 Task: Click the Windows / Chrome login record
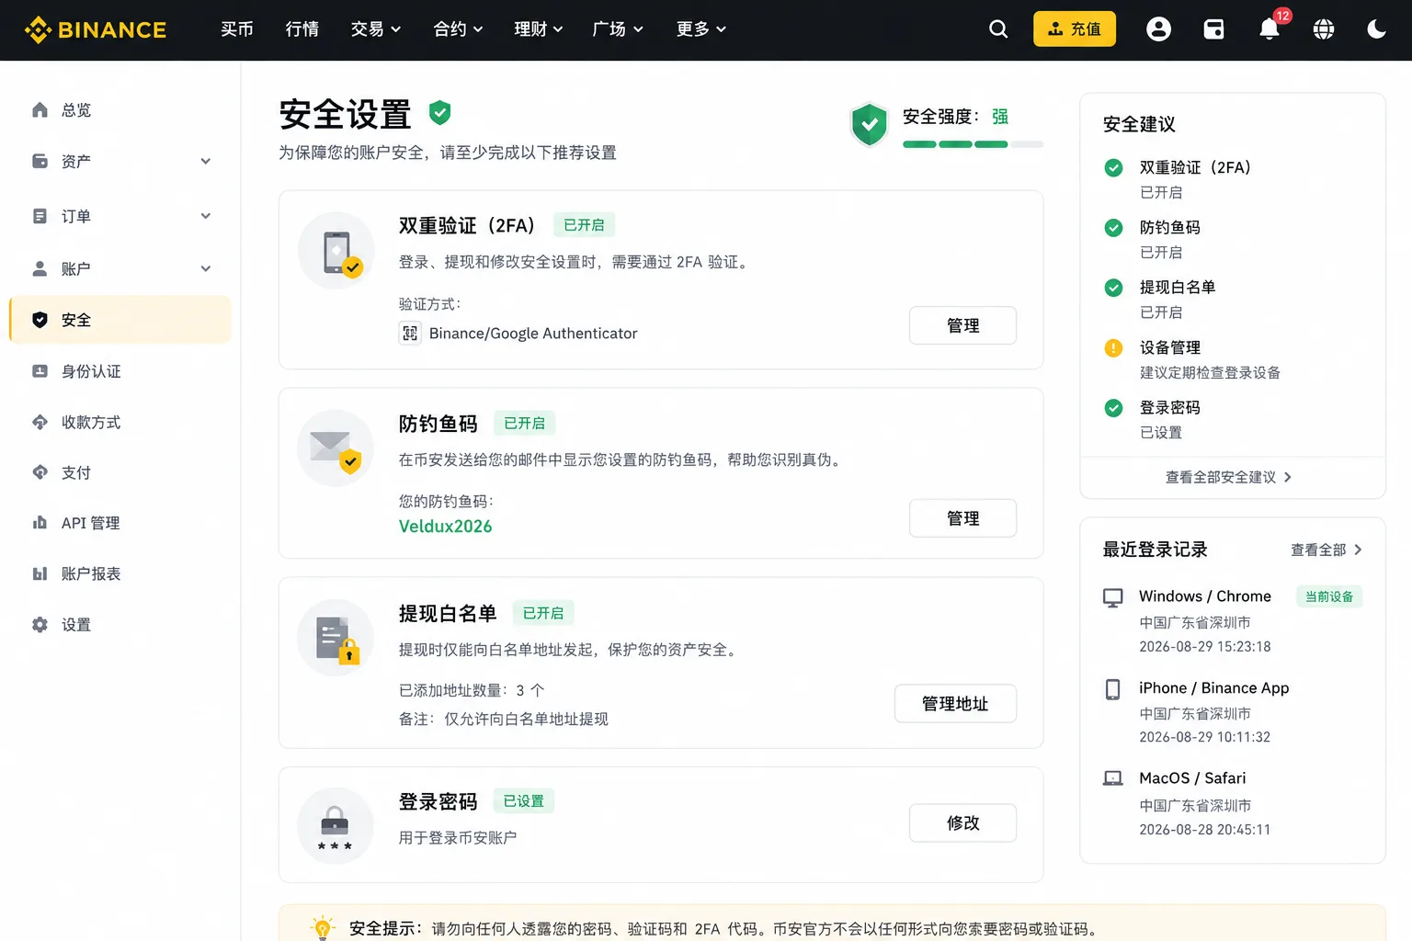[1232, 620]
